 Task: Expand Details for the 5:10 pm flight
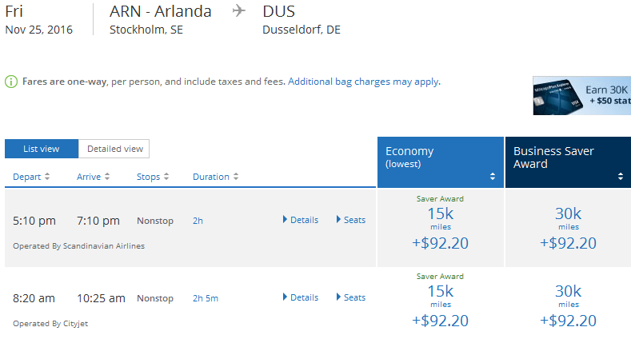pos(301,220)
